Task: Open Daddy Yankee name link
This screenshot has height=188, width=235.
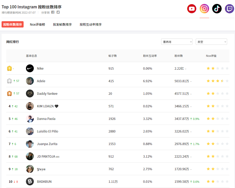Action: pos(47,94)
